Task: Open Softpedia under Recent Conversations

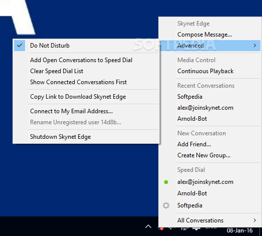Action: coord(210,97)
